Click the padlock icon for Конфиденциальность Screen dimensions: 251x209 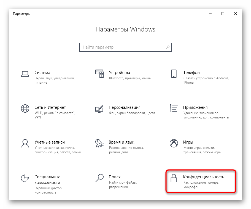tap(174, 178)
